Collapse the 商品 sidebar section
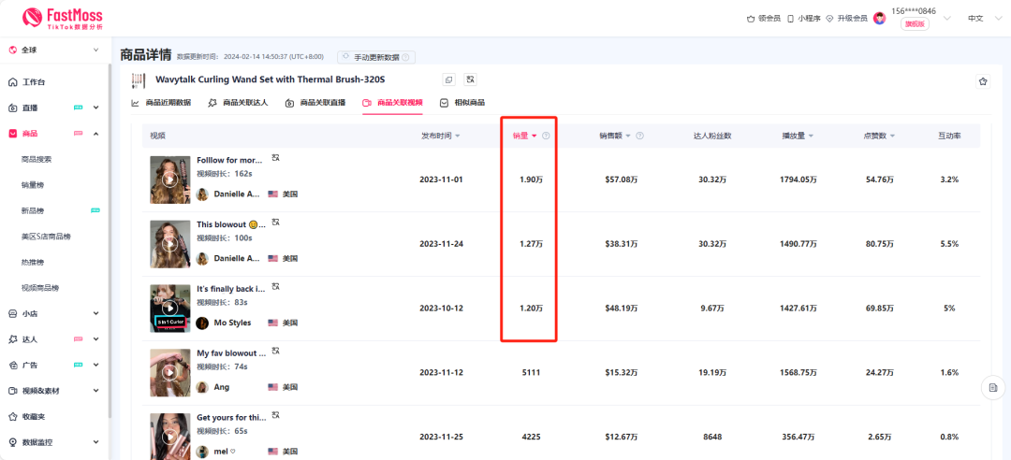1011x460 pixels. click(95, 134)
